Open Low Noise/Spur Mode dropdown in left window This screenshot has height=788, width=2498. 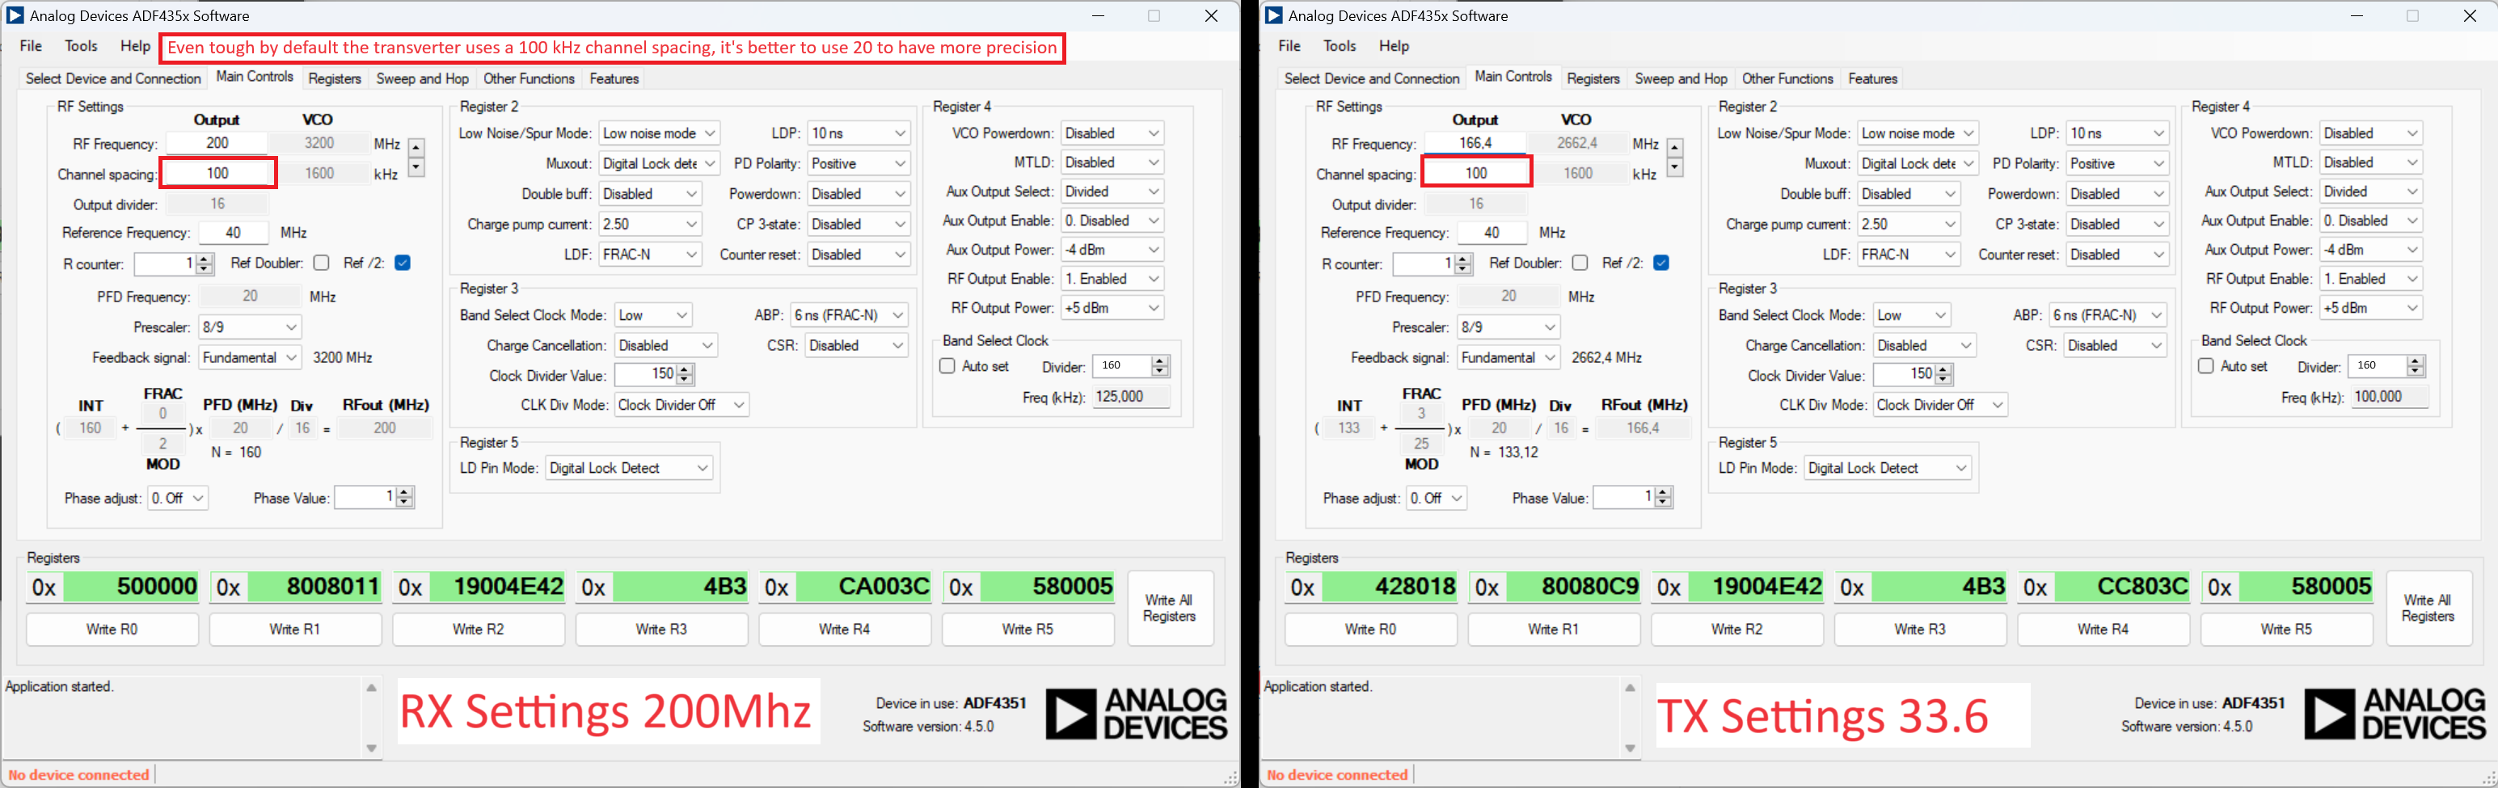pos(660,133)
